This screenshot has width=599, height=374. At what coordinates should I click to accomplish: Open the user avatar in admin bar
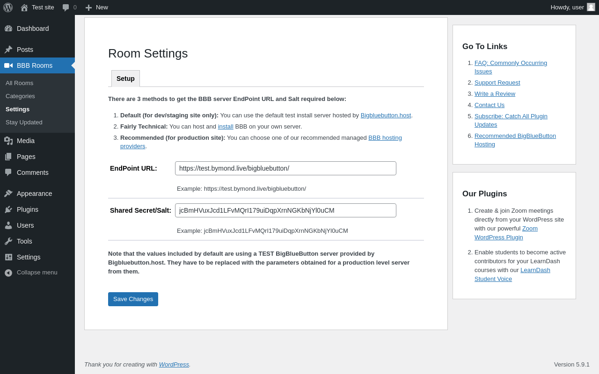(591, 7)
